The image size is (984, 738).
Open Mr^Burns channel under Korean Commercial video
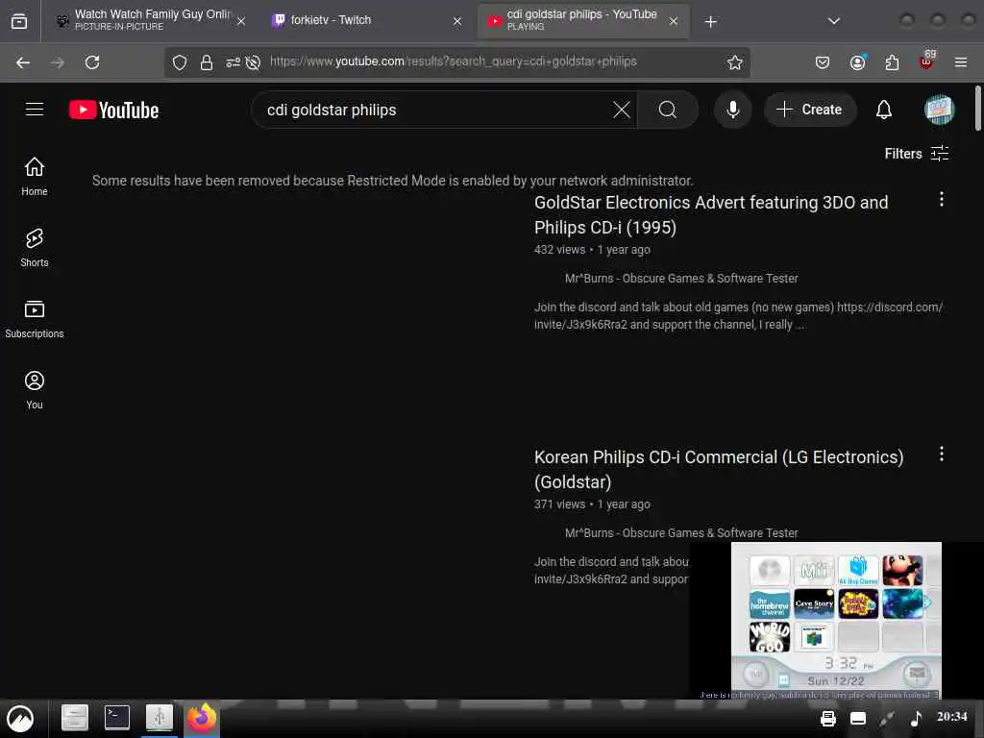pos(681,532)
